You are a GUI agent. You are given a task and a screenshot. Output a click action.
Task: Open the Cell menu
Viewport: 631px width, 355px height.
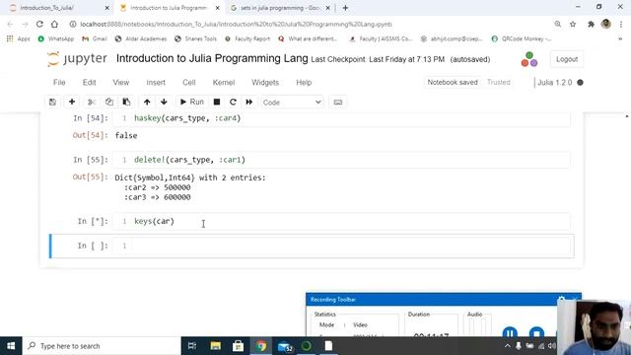pos(188,83)
